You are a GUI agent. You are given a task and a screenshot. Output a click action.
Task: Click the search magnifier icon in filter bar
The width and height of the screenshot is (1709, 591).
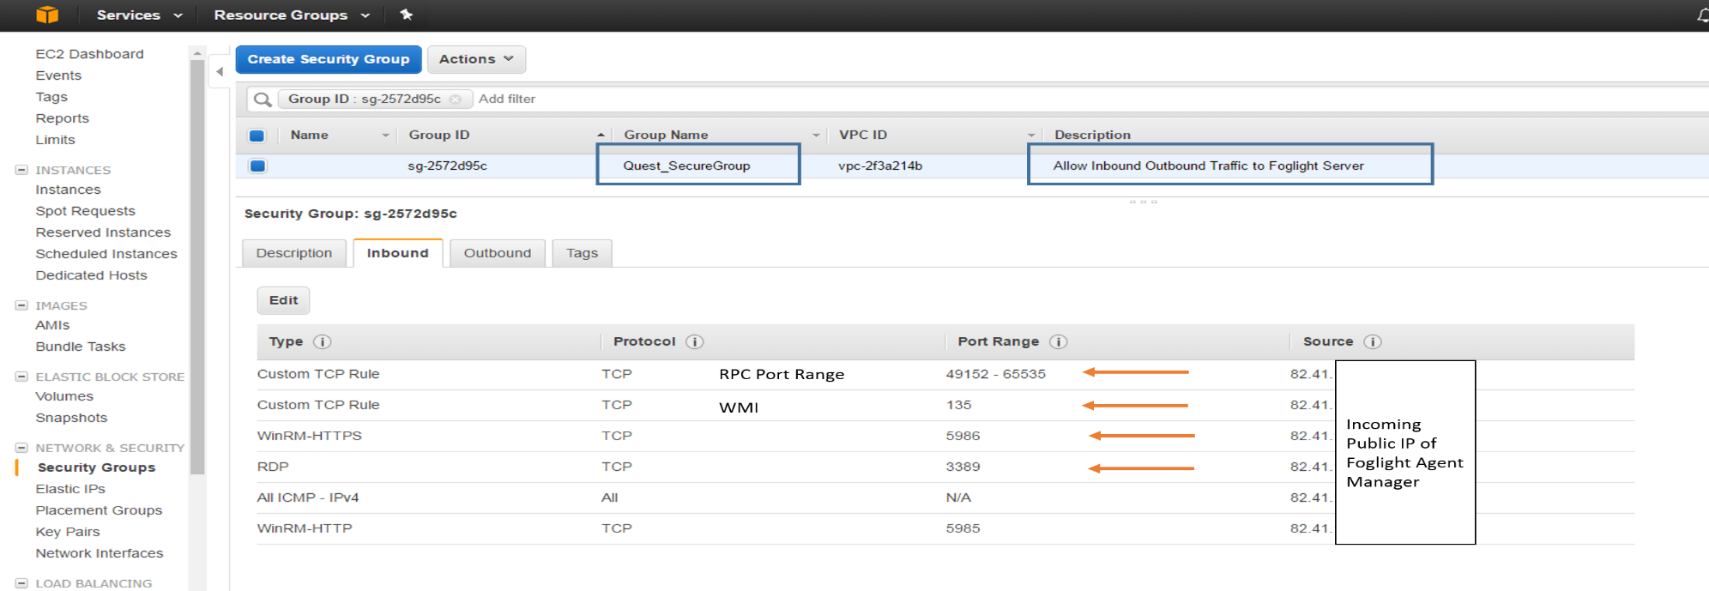coord(263,100)
